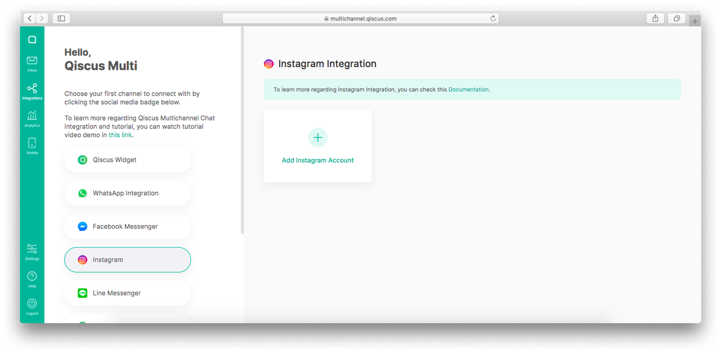This screenshot has height=353, width=721.
Task: Open the Inbox section from the sidebar
Action: click(x=32, y=62)
